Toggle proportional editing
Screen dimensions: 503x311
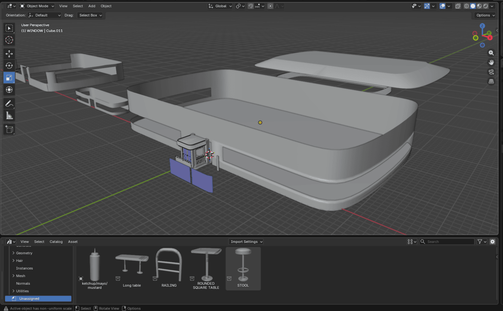point(270,6)
